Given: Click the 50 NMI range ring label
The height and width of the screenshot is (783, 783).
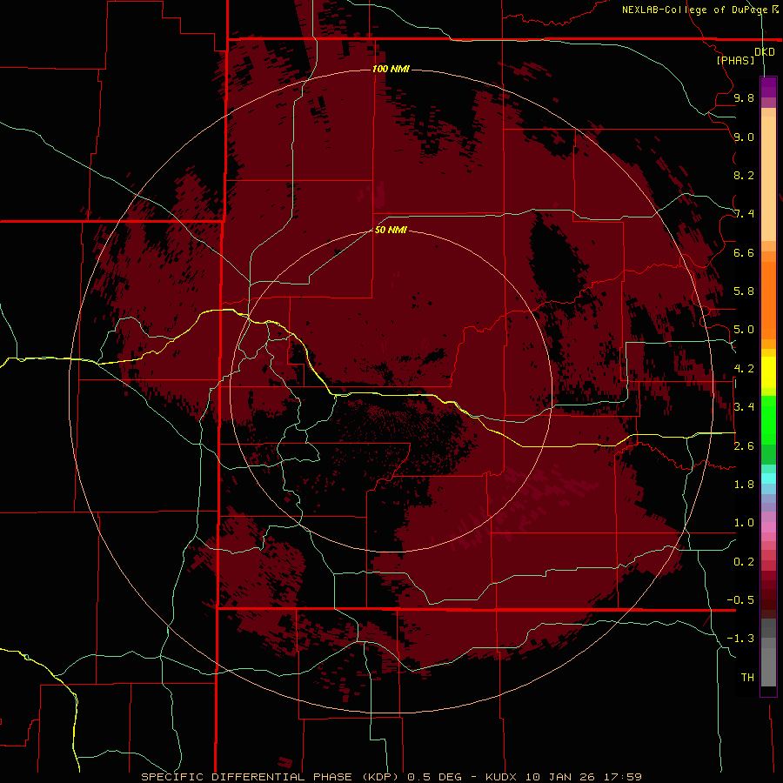Looking at the screenshot, I should click(x=391, y=230).
